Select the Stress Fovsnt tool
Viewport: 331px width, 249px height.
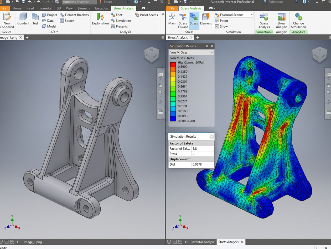[x=183, y=20]
